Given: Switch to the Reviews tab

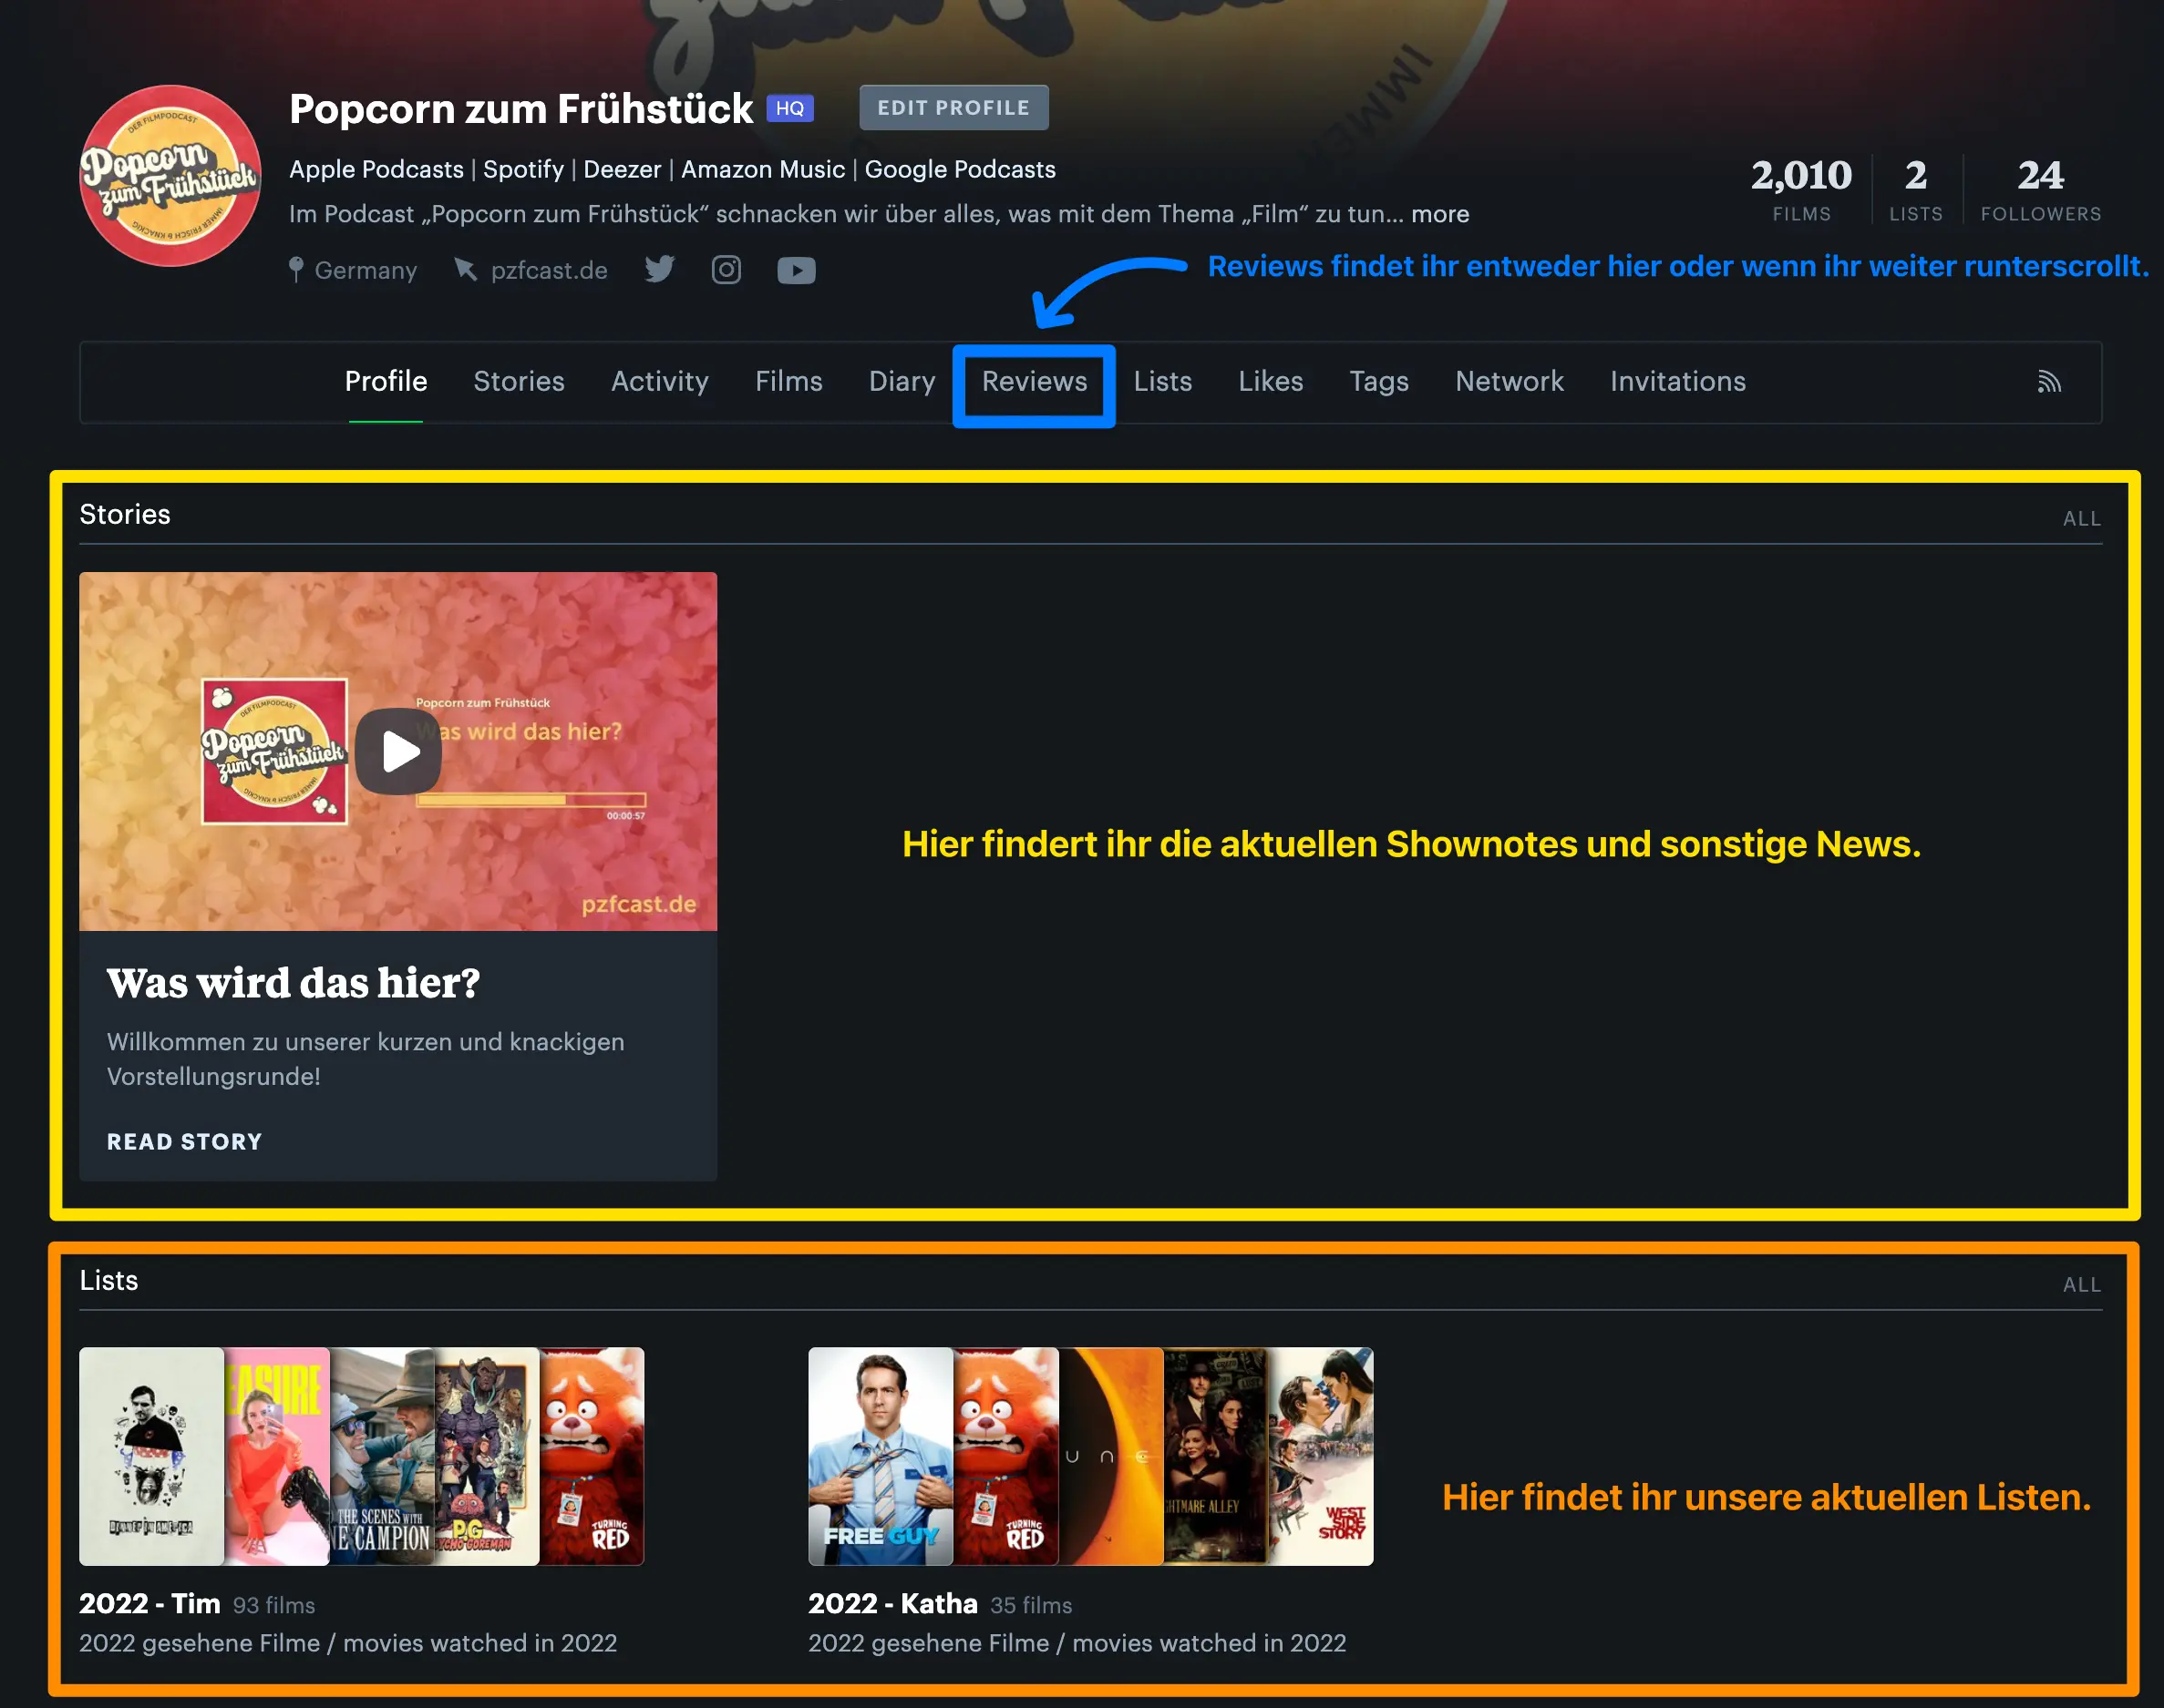Looking at the screenshot, I should [x=1034, y=382].
